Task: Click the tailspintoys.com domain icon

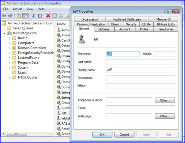Action: (x=9, y=33)
